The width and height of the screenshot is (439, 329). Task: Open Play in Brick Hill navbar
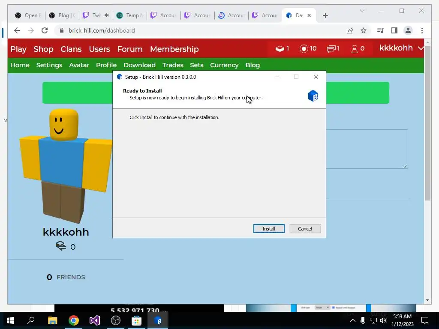(x=18, y=49)
